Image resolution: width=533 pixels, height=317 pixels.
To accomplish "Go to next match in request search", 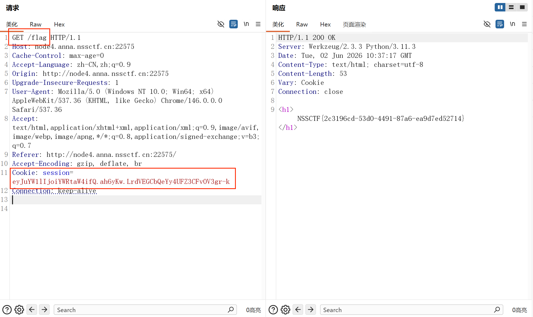I will (44, 310).
